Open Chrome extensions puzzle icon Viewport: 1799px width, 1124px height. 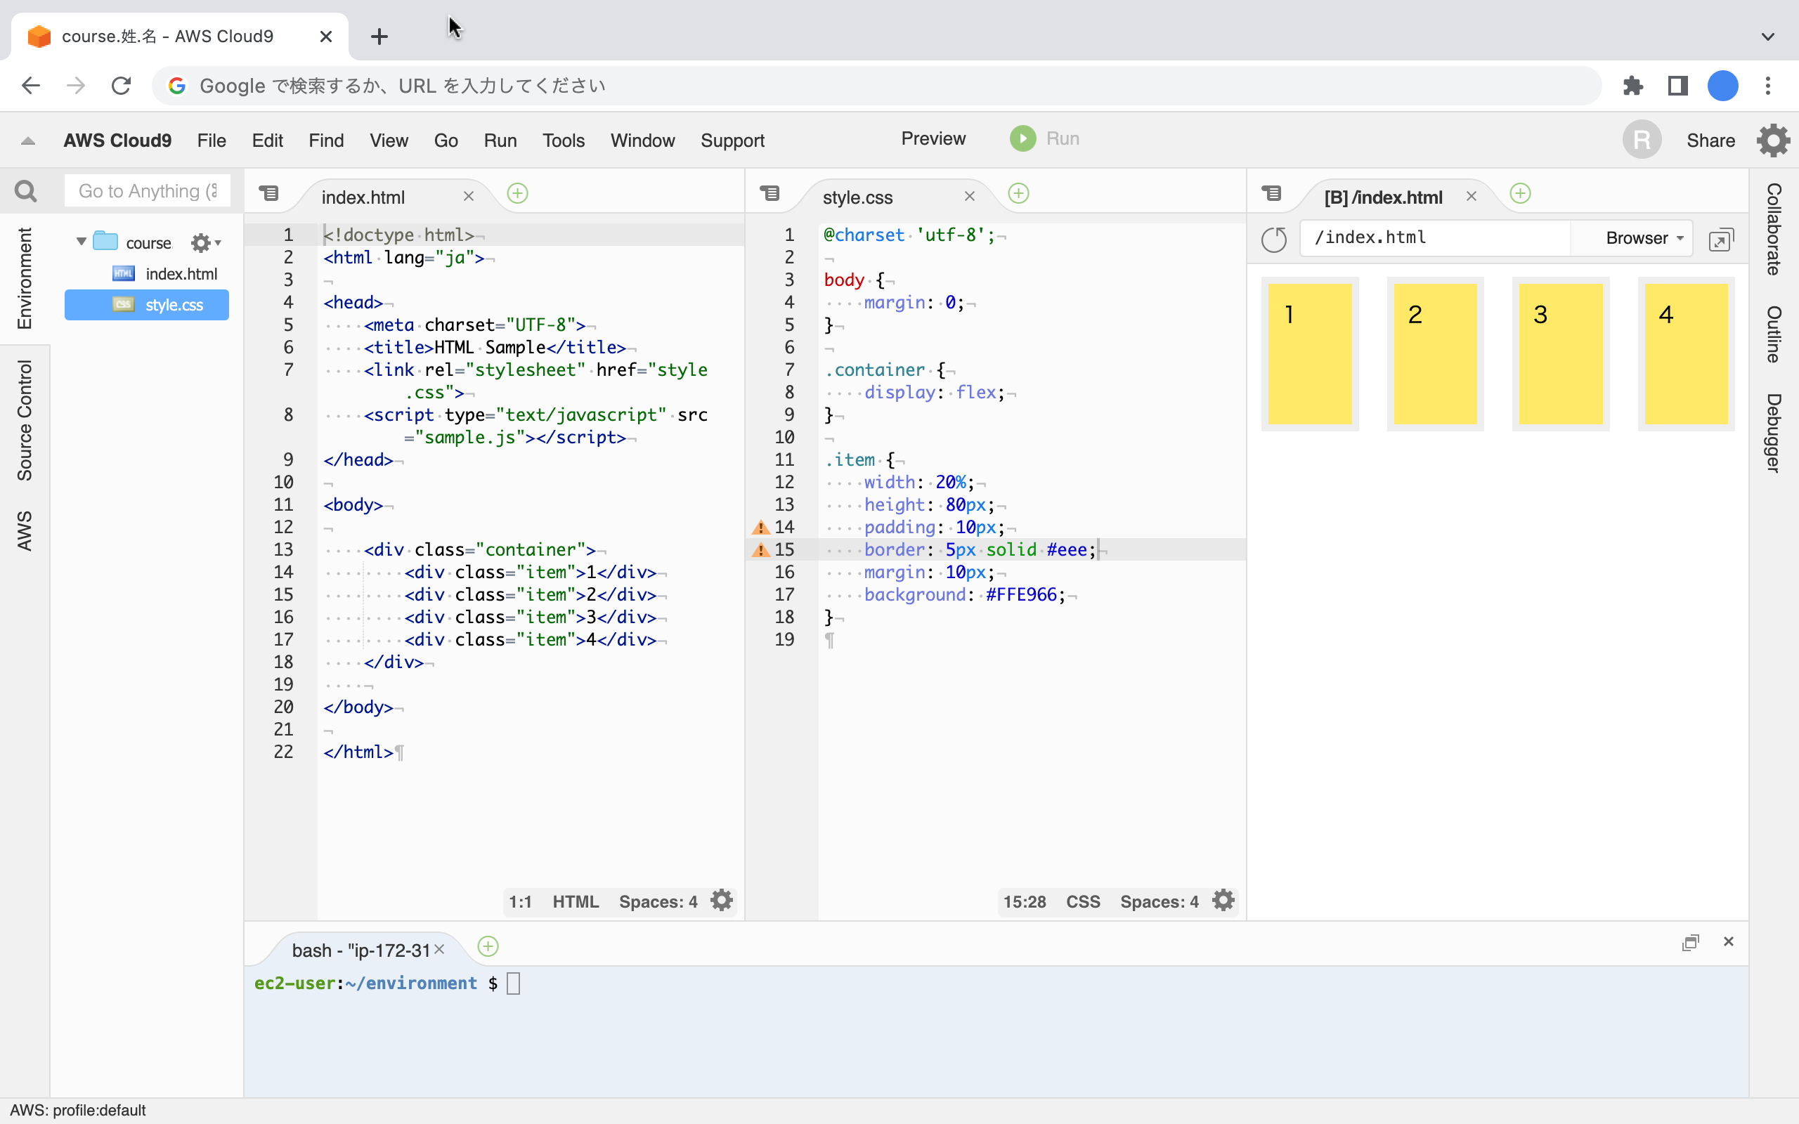coord(1632,86)
